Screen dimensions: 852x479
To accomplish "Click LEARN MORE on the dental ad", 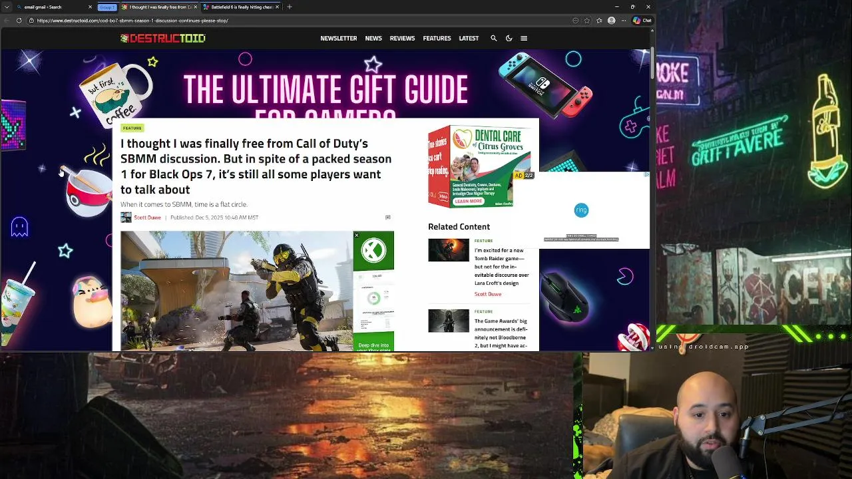I will [468, 201].
